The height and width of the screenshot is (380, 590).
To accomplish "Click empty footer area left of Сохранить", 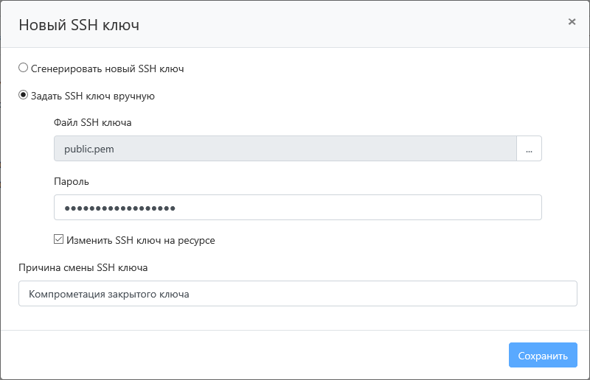I will tap(258, 356).
